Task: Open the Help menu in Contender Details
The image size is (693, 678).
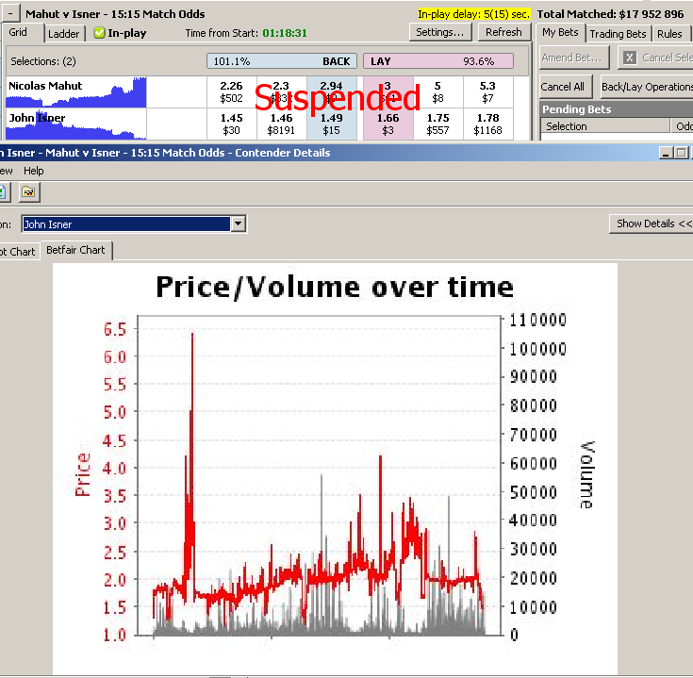Action: 34,171
